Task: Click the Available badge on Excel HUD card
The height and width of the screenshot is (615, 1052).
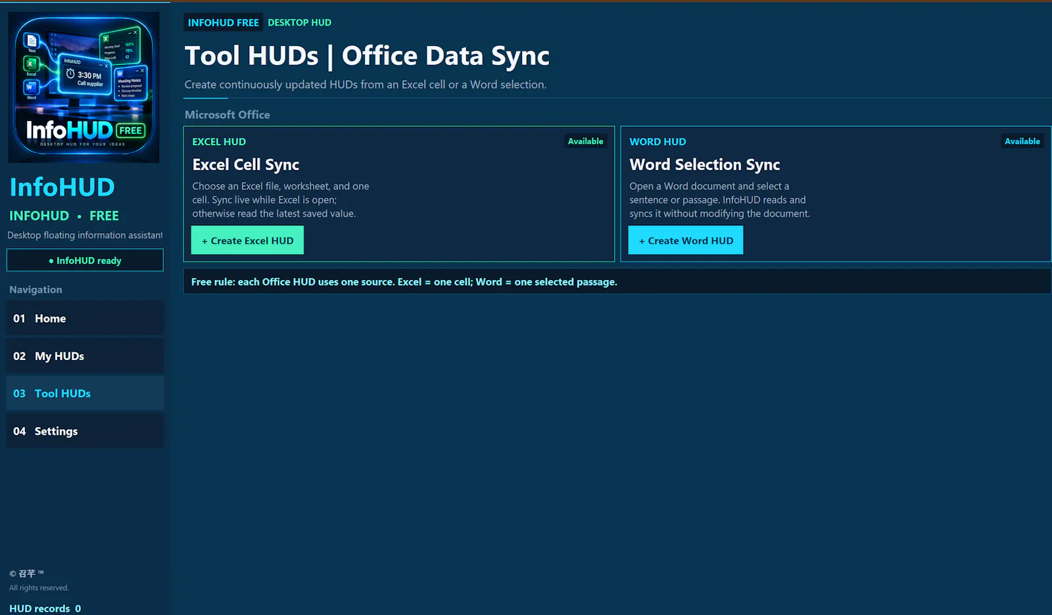Action: pos(585,141)
